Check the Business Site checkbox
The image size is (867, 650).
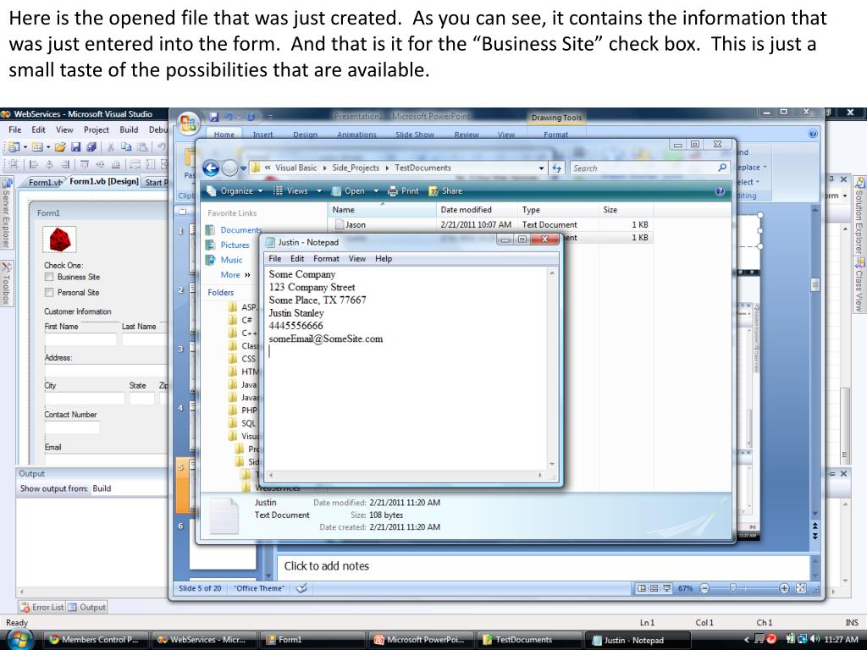[49, 277]
